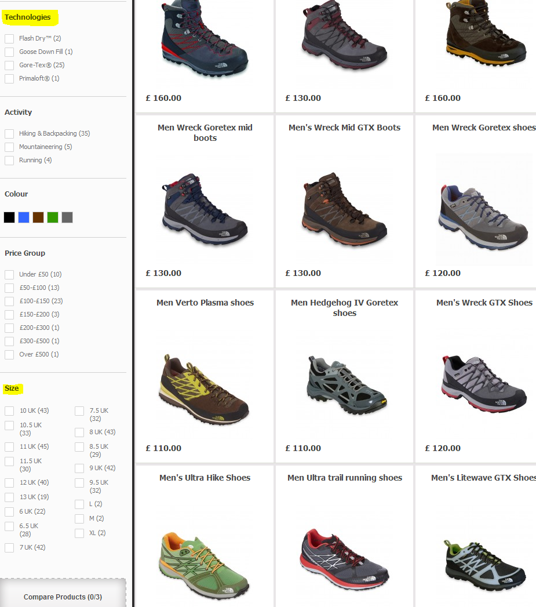
Task: Choose the blue colour swatch
Action: click(24, 217)
